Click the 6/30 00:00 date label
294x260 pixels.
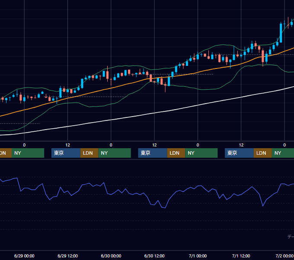[111, 256]
